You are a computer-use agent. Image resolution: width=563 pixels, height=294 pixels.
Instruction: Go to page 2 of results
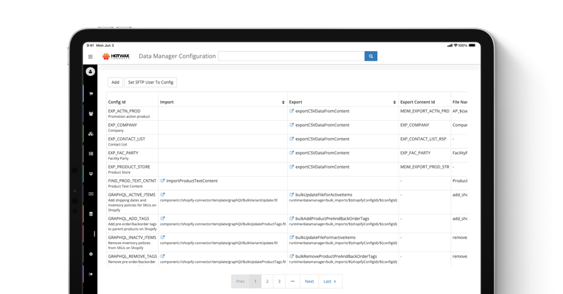click(x=267, y=282)
